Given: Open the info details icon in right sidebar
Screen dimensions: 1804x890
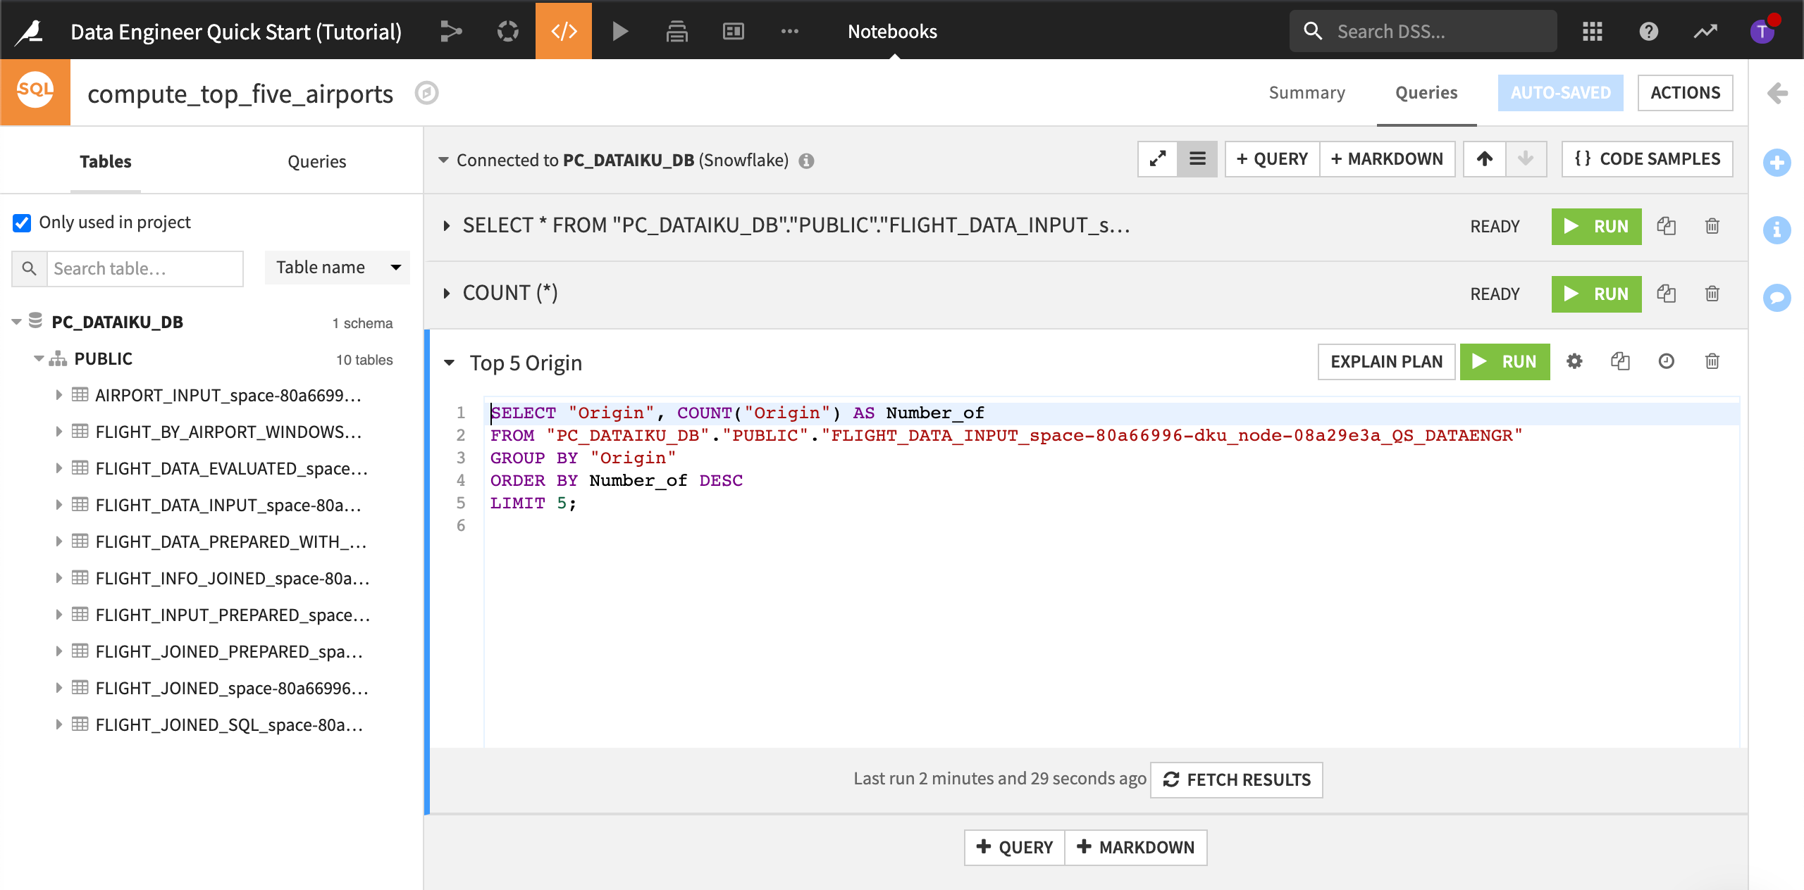Looking at the screenshot, I should point(1777,230).
